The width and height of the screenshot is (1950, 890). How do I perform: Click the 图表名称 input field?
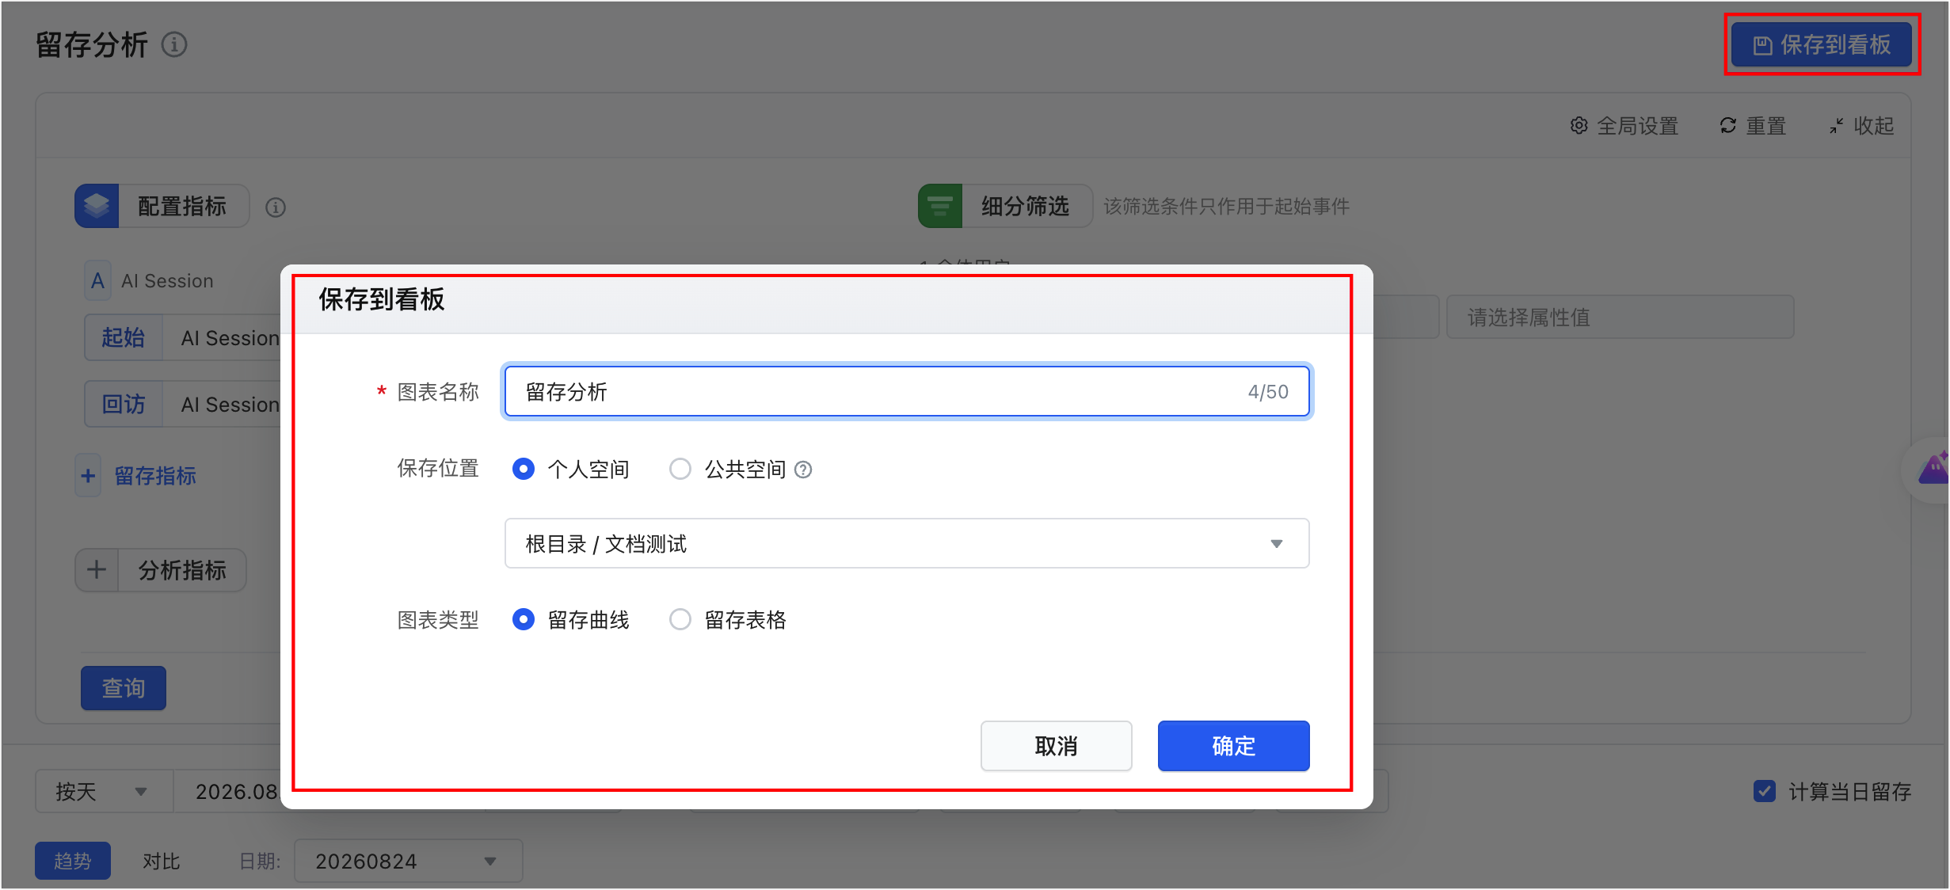(907, 392)
